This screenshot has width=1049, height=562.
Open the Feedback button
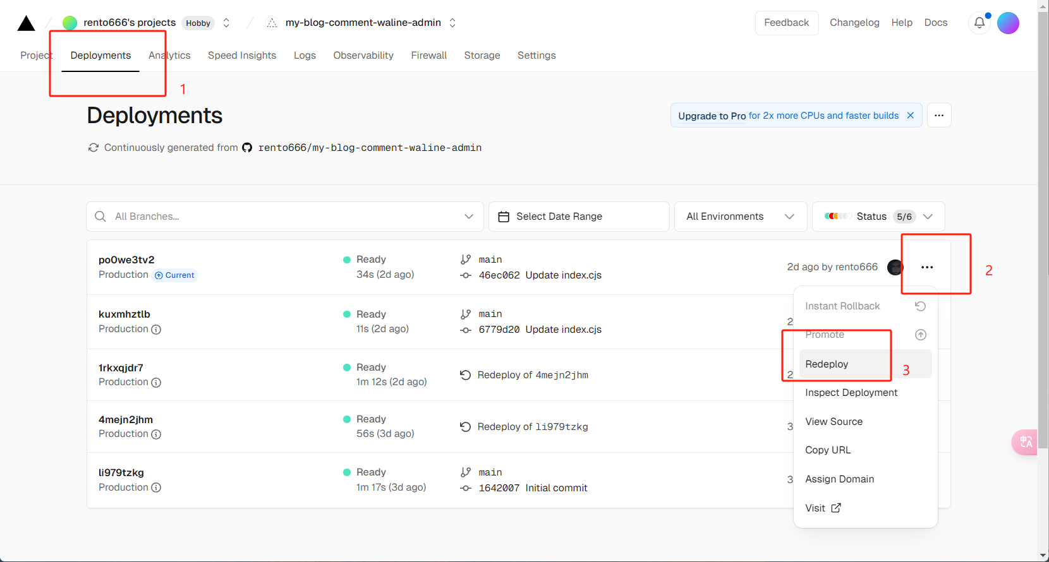(x=787, y=23)
